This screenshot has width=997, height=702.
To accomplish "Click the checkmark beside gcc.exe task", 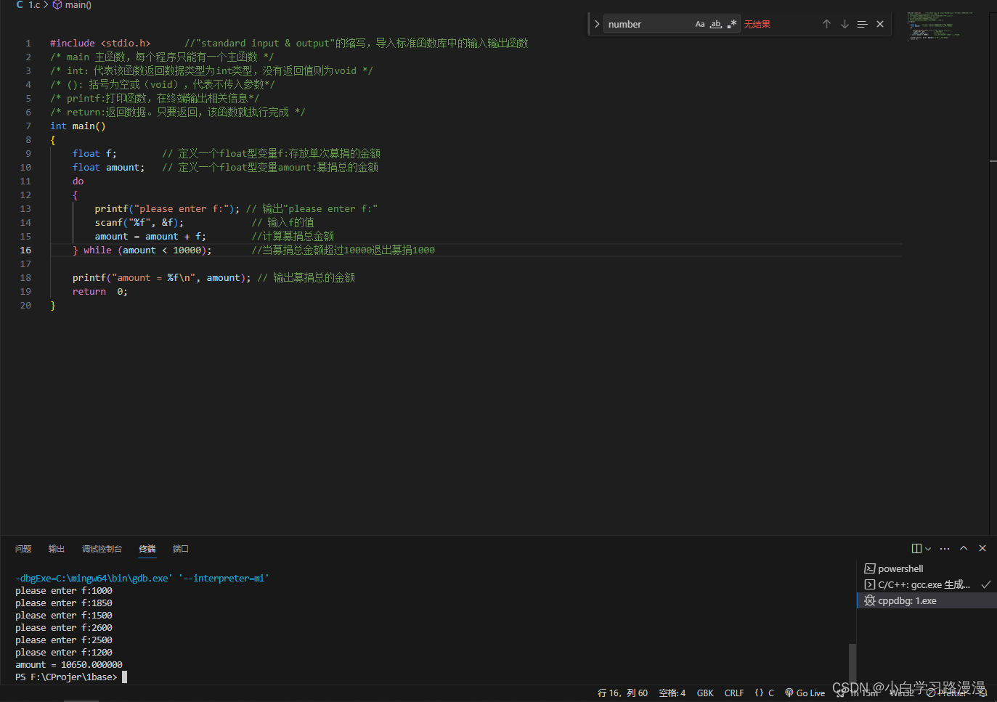I will (x=985, y=584).
